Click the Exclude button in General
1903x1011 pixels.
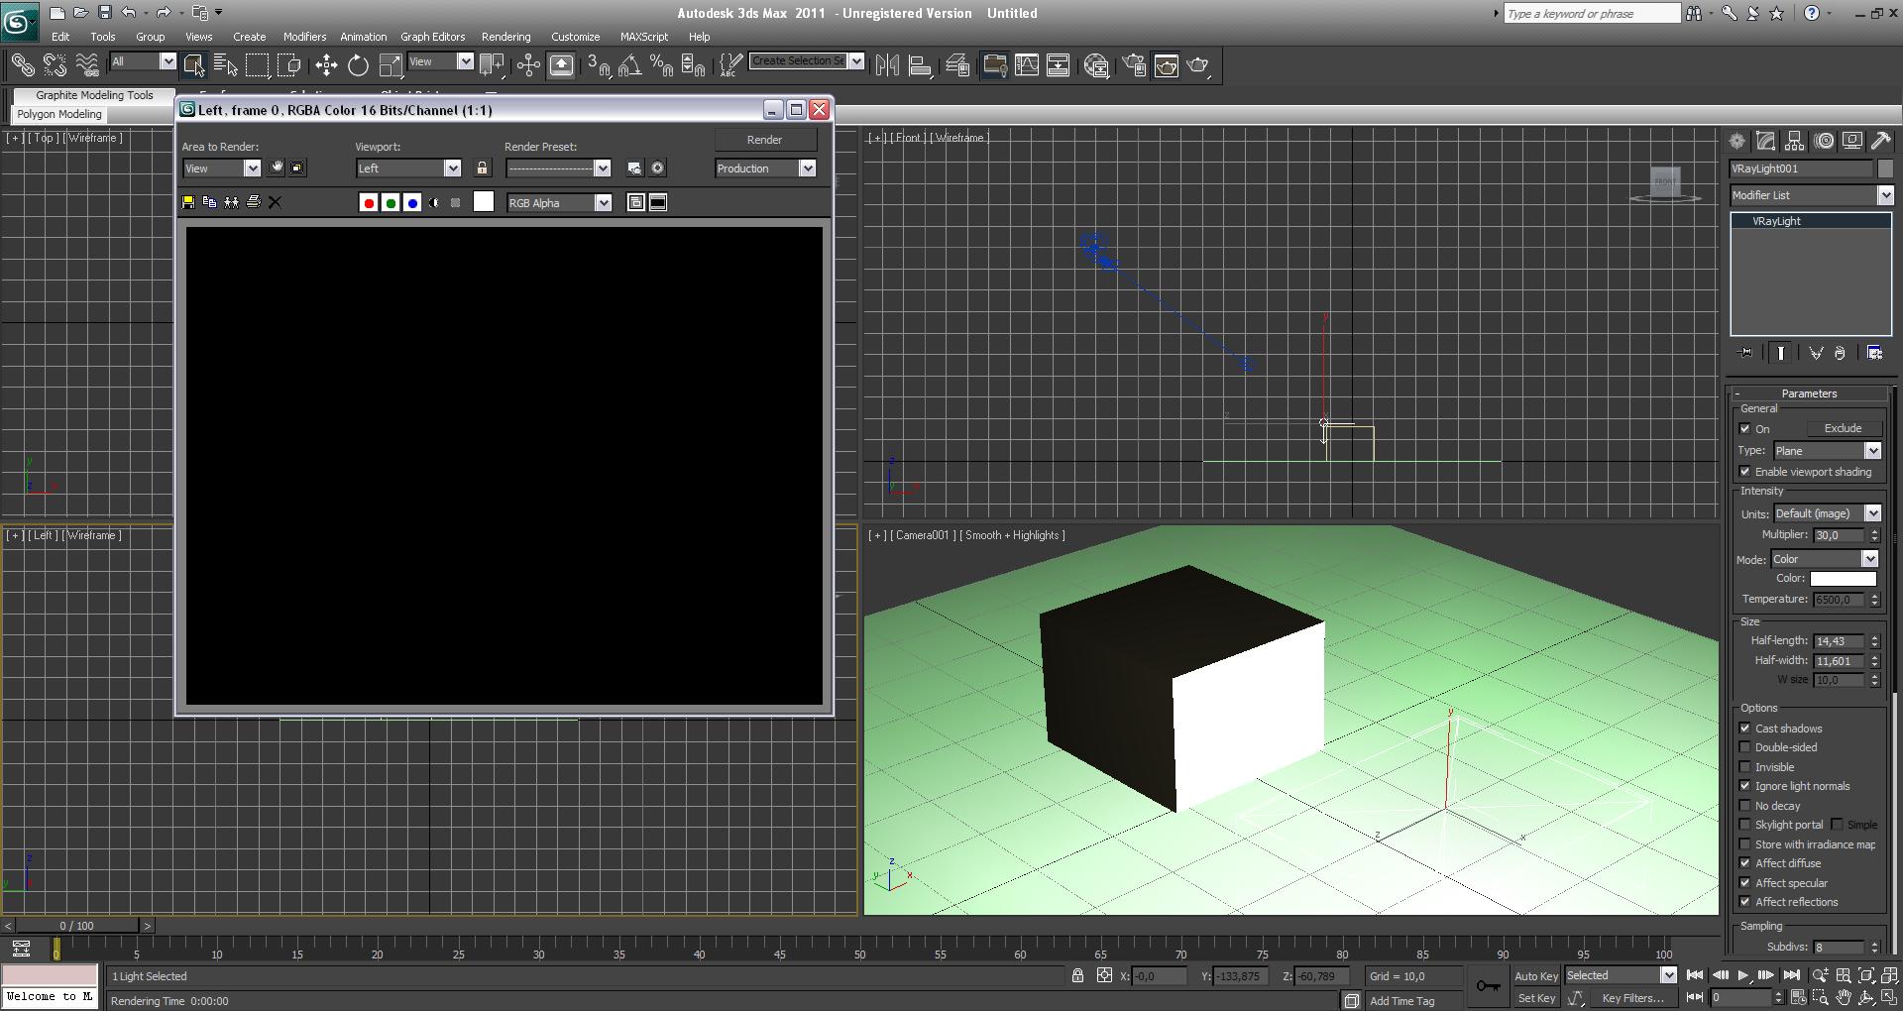point(1843,428)
